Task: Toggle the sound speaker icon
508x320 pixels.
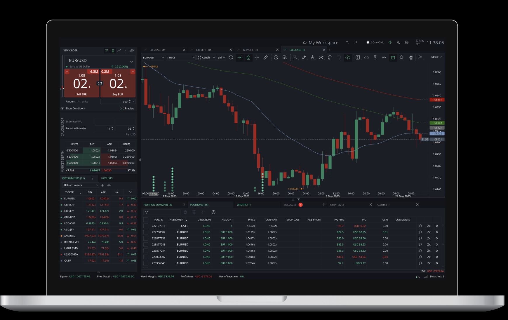Action: click(390, 42)
